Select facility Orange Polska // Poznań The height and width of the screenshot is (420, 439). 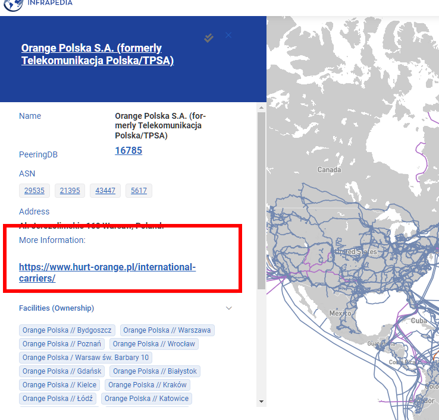click(x=62, y=344)
